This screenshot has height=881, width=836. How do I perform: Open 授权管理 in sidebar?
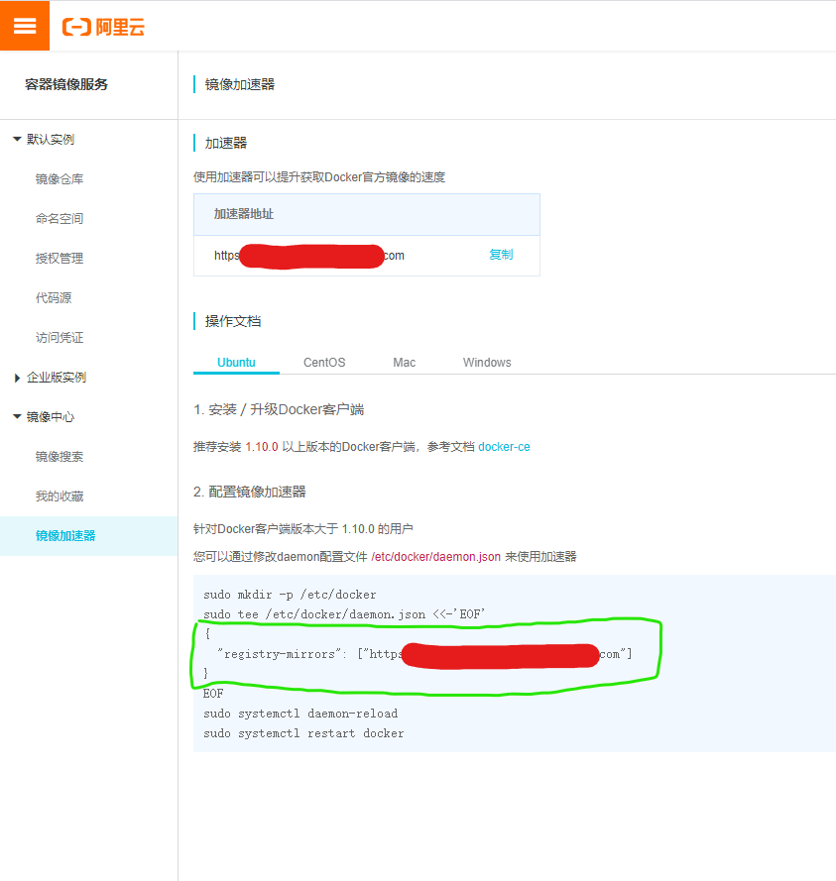pyautogui.click(x=60, y=259)
